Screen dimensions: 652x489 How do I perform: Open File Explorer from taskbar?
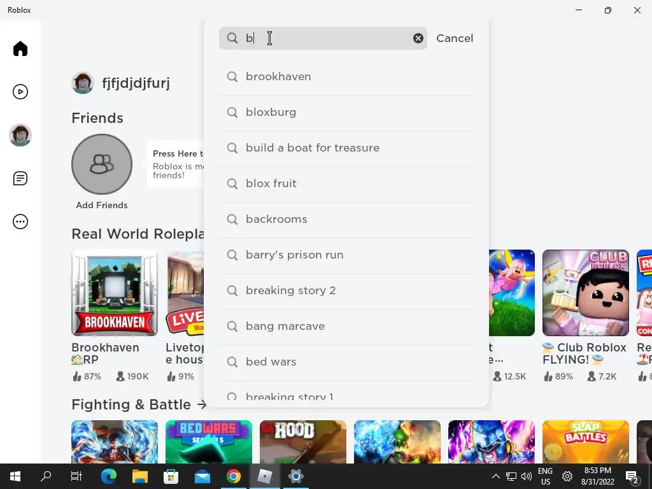point(140,476)
